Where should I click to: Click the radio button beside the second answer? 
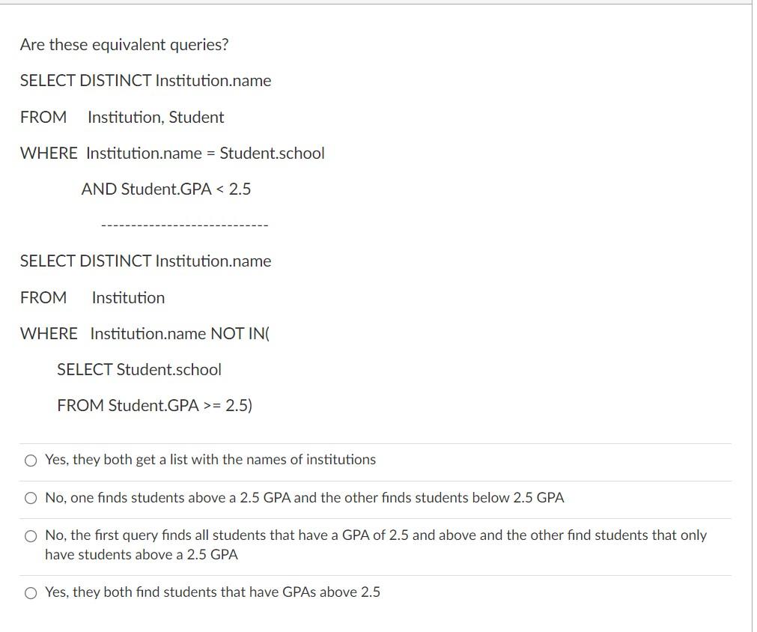coord(31,497)
